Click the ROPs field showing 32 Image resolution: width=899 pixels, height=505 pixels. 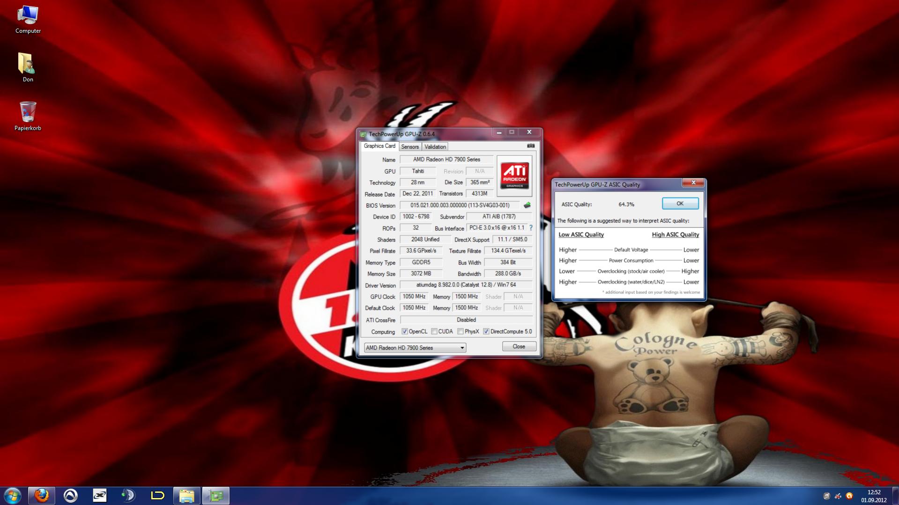(x=416, y=228)
